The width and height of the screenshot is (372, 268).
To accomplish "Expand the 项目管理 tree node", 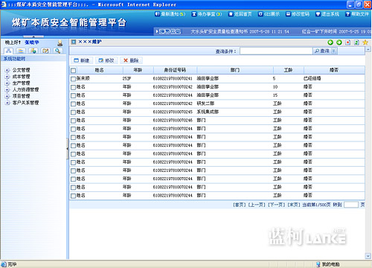I will [7, 96].
